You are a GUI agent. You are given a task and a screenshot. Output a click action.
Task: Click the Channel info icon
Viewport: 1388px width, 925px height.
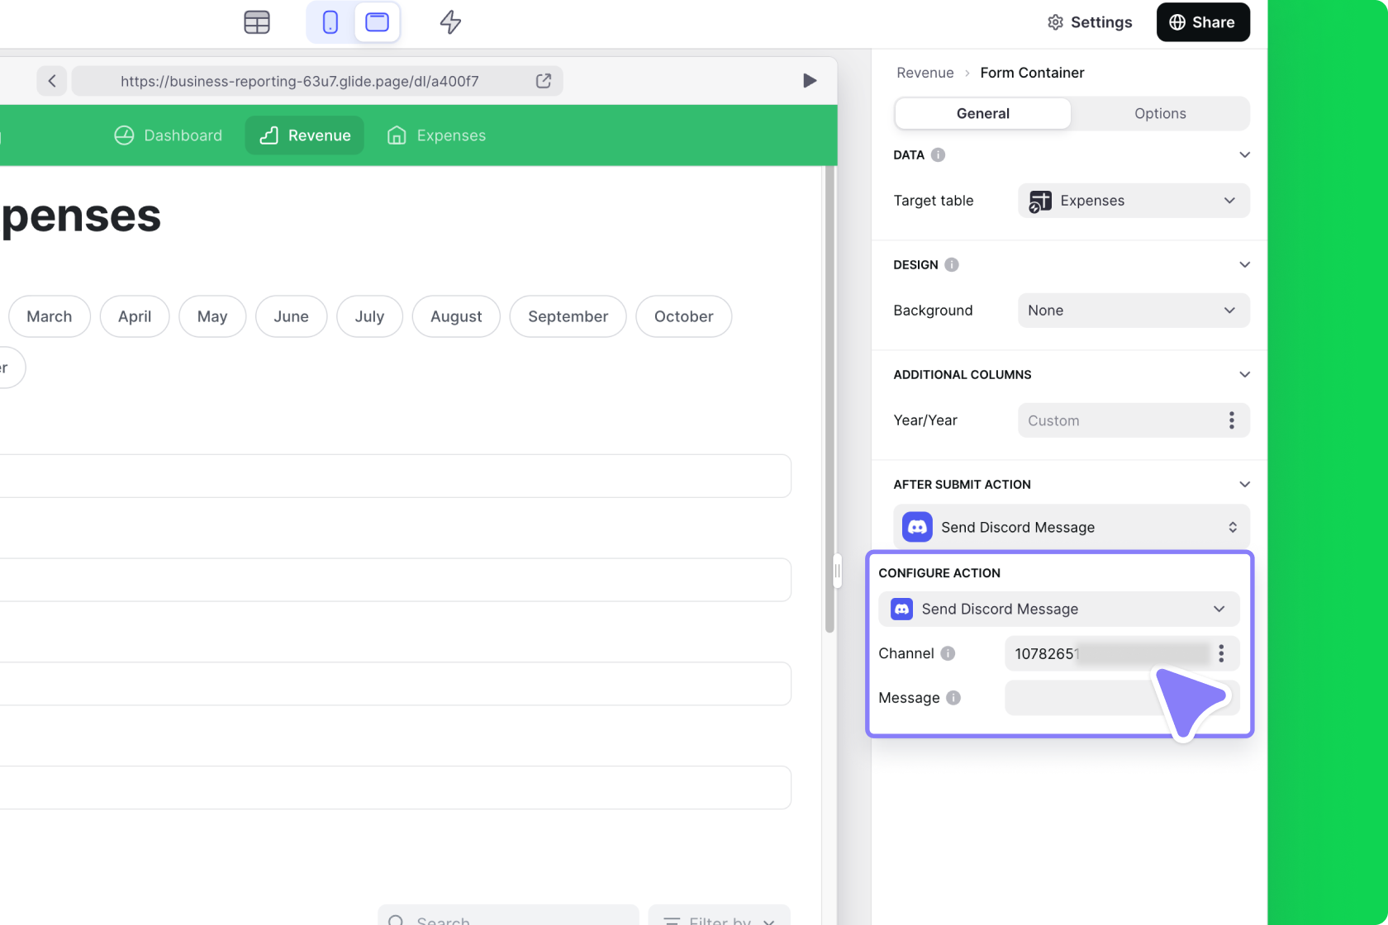pos(948,653)
